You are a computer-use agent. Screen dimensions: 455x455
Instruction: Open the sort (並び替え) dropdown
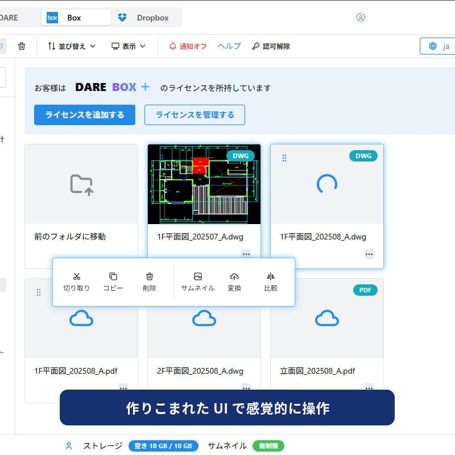click(72, 46)
